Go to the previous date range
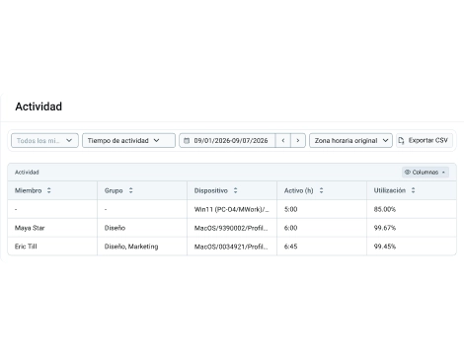 [283, 140]
